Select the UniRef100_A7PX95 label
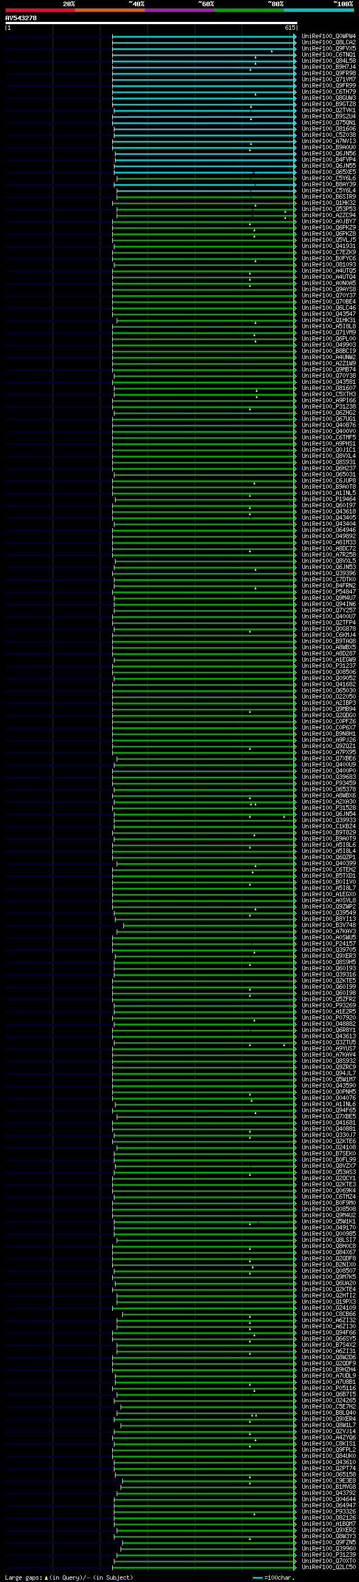Screen dimensions: 359x1582 pyautogui.click(x=329, y=753)
